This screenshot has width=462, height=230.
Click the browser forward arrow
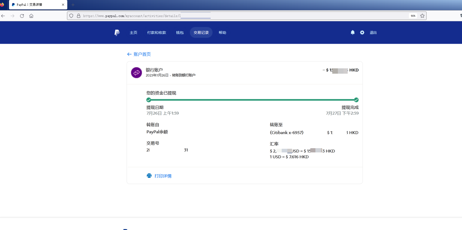tap(12, 16)
